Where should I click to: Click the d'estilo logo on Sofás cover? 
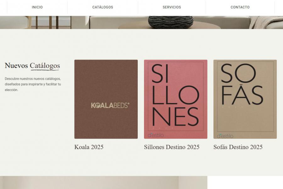click(225, 136)
